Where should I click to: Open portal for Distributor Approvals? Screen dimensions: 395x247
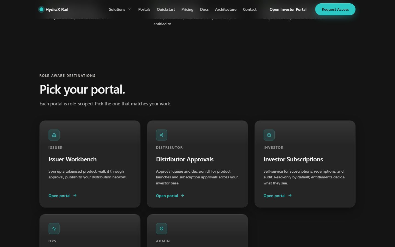coord(170,196)
